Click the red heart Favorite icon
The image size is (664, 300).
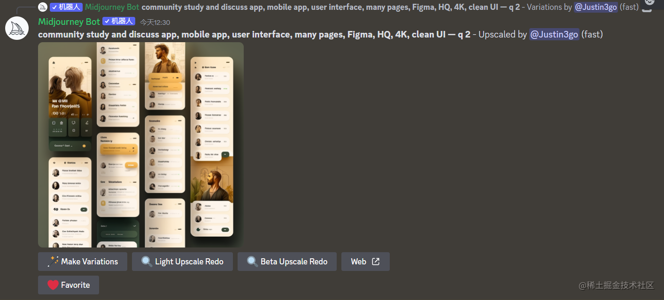coord(53,285)
